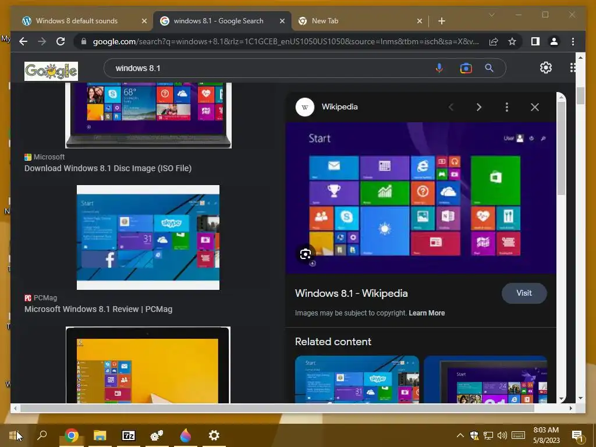
Task: Switch to Windows 8 default sounds tab
Action: point(77,21)
